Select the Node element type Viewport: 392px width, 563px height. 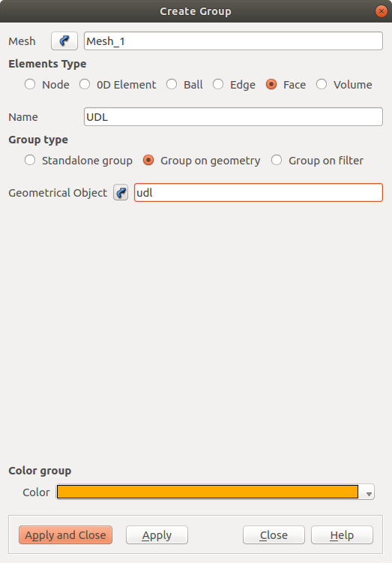coord(30,84)
